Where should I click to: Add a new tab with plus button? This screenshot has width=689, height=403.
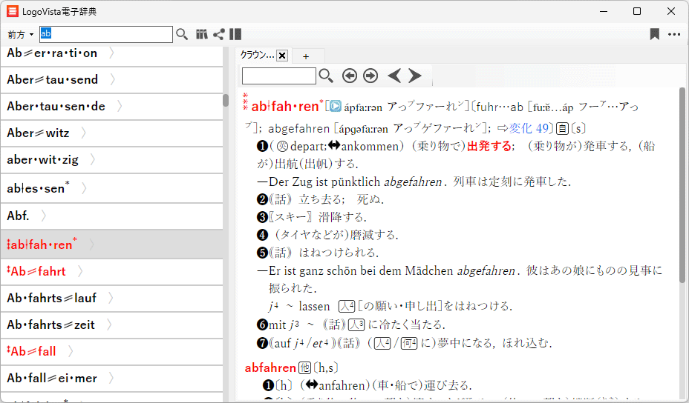(305, 56)
